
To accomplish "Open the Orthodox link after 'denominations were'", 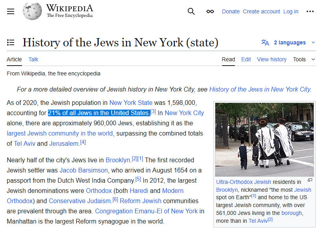I will tap(99, 191).
